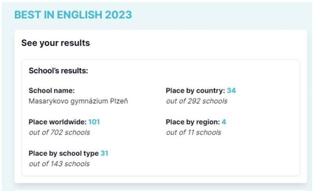Click the BEST IN ENGLISH 2023 heading
This screenshot has height=191, width=313.
pyautogui.click(x=73, y=15)
